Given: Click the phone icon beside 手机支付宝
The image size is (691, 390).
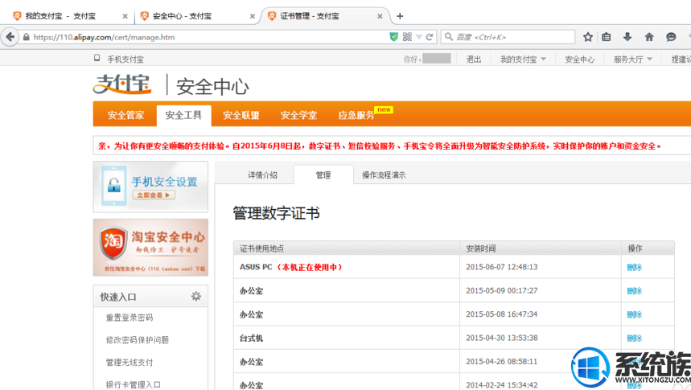Looking at the screenshot, I should pos(97,58).
